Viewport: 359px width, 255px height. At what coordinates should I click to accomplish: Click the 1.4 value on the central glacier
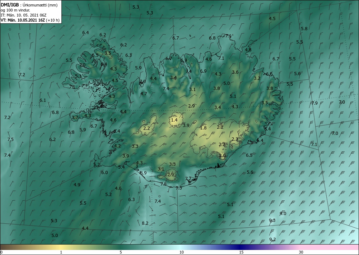click(x=174, y=120)
